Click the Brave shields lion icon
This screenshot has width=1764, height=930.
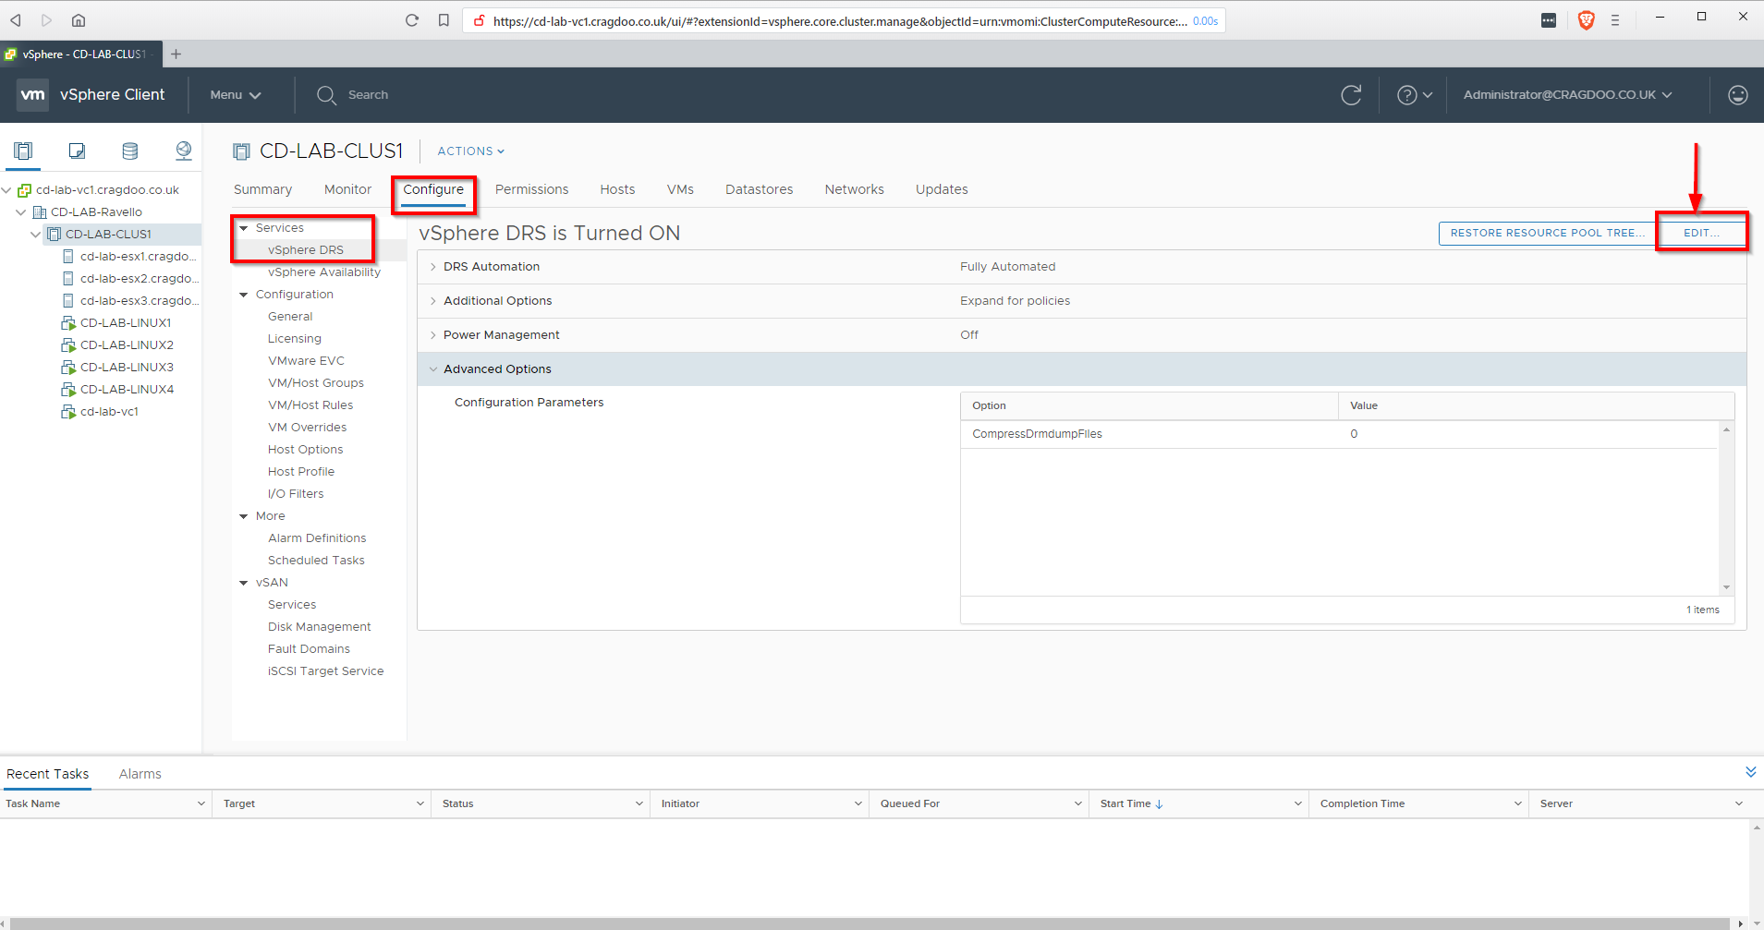coord(1586,20)
